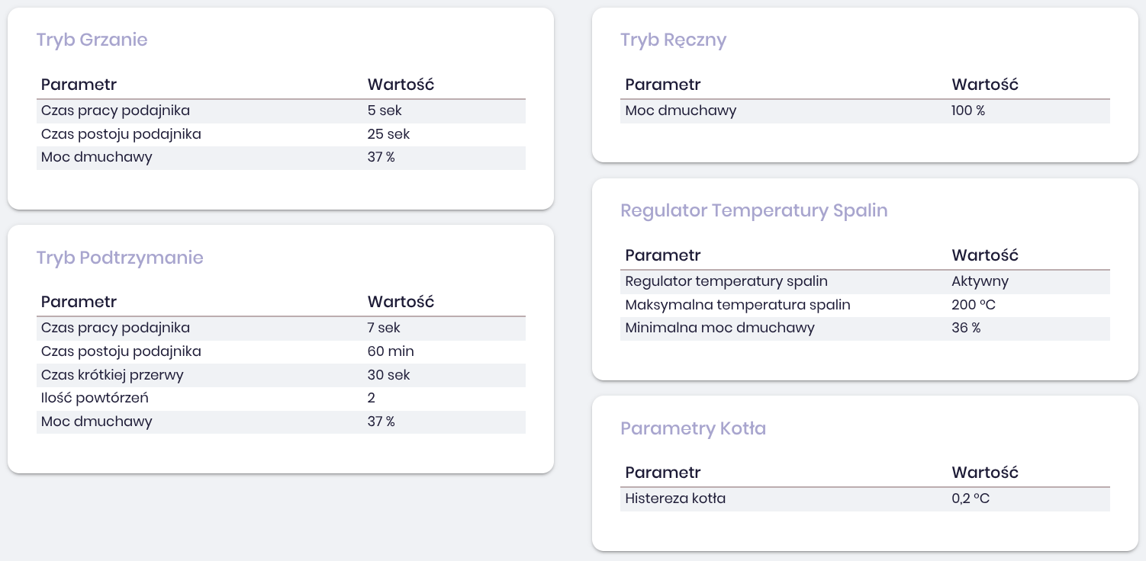Click the Tryb Grzanie card title
The image size is (1146, 561).
click(92, 40)
